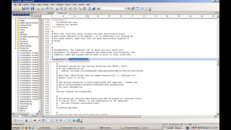Image resolution: width=231 pixels, height=130 pixels.
Task: Click the Windows Start button
Action: tap(16, 128)
